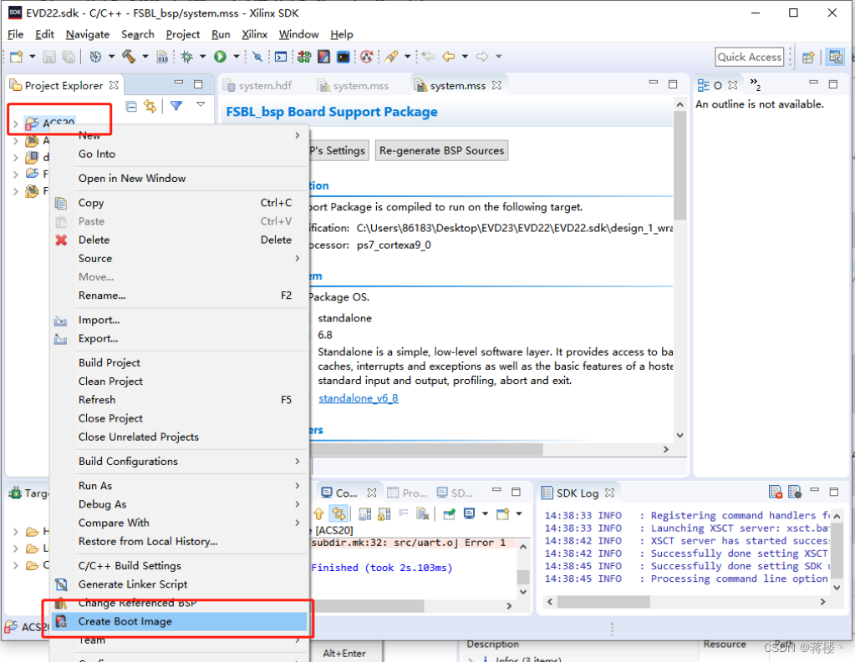Click the skip breakpoints toolbar icon

click(257, 56)
